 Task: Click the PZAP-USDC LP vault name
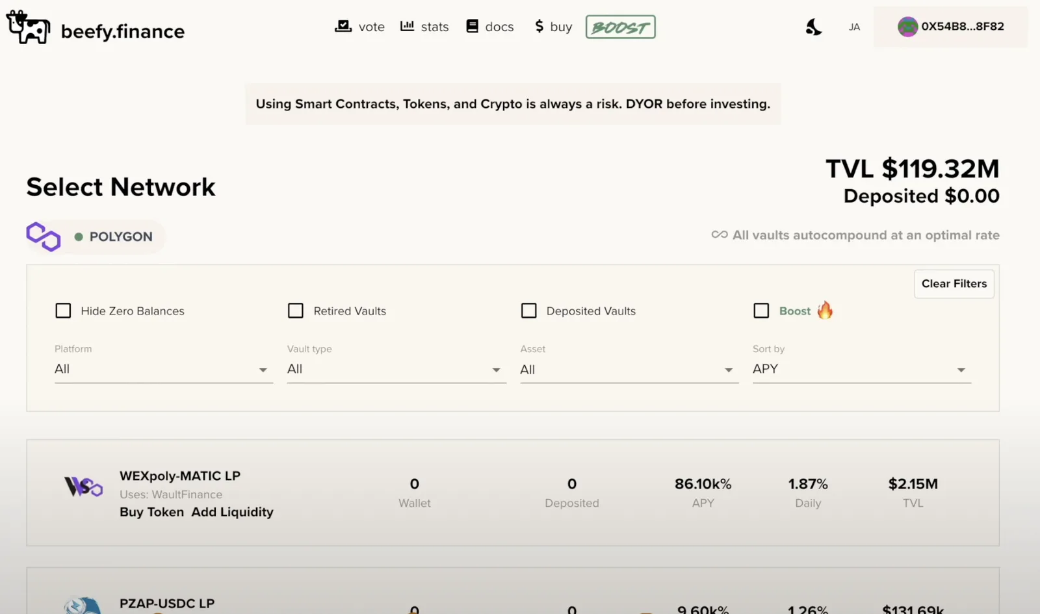click(167, 604)
